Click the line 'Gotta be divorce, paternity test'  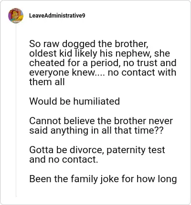(x=97, y=150)
